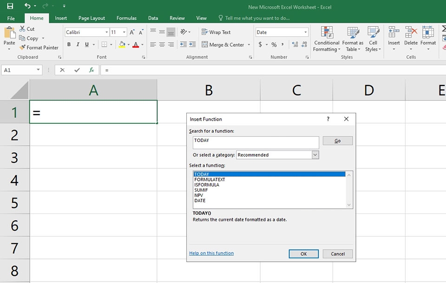
Task: Toggle Underline formatting
Action: [87, 45]
